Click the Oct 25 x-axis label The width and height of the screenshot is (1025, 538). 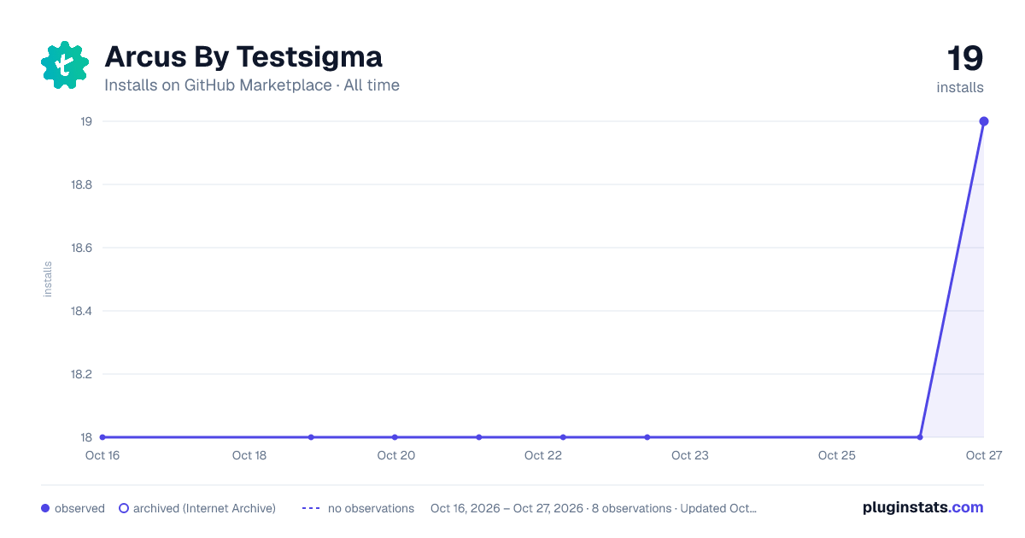click(837, 455)
